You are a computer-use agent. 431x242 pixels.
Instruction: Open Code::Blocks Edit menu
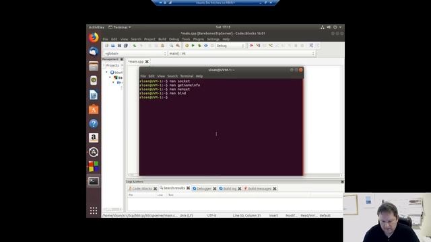[x=114, y=39]
